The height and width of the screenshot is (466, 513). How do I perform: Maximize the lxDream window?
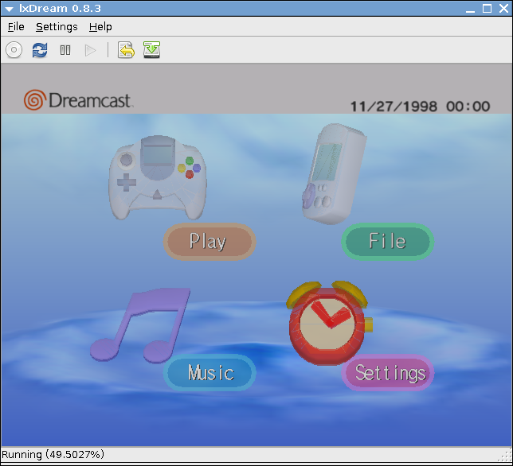487,9
